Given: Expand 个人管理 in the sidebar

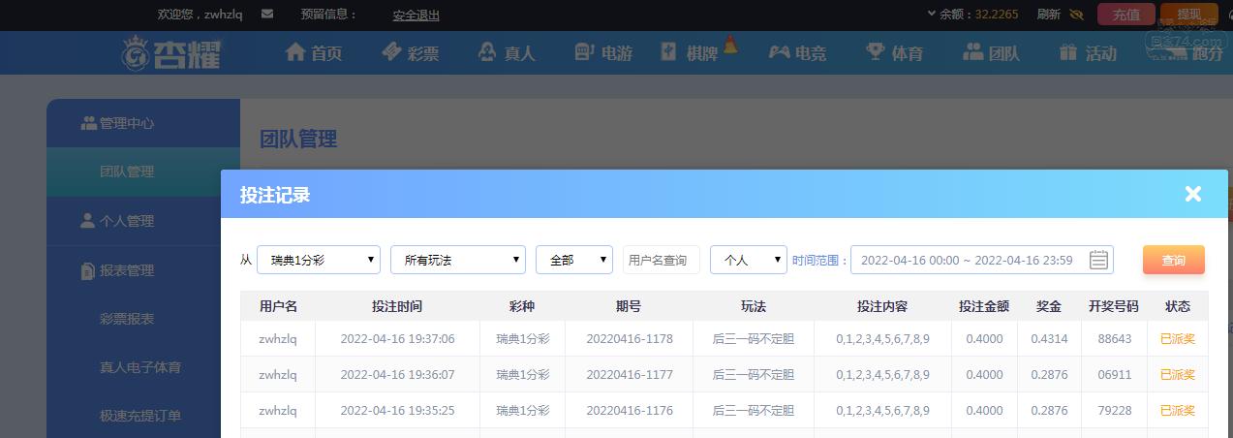Looking at the screenshot, I should click(x=143, y=221).
